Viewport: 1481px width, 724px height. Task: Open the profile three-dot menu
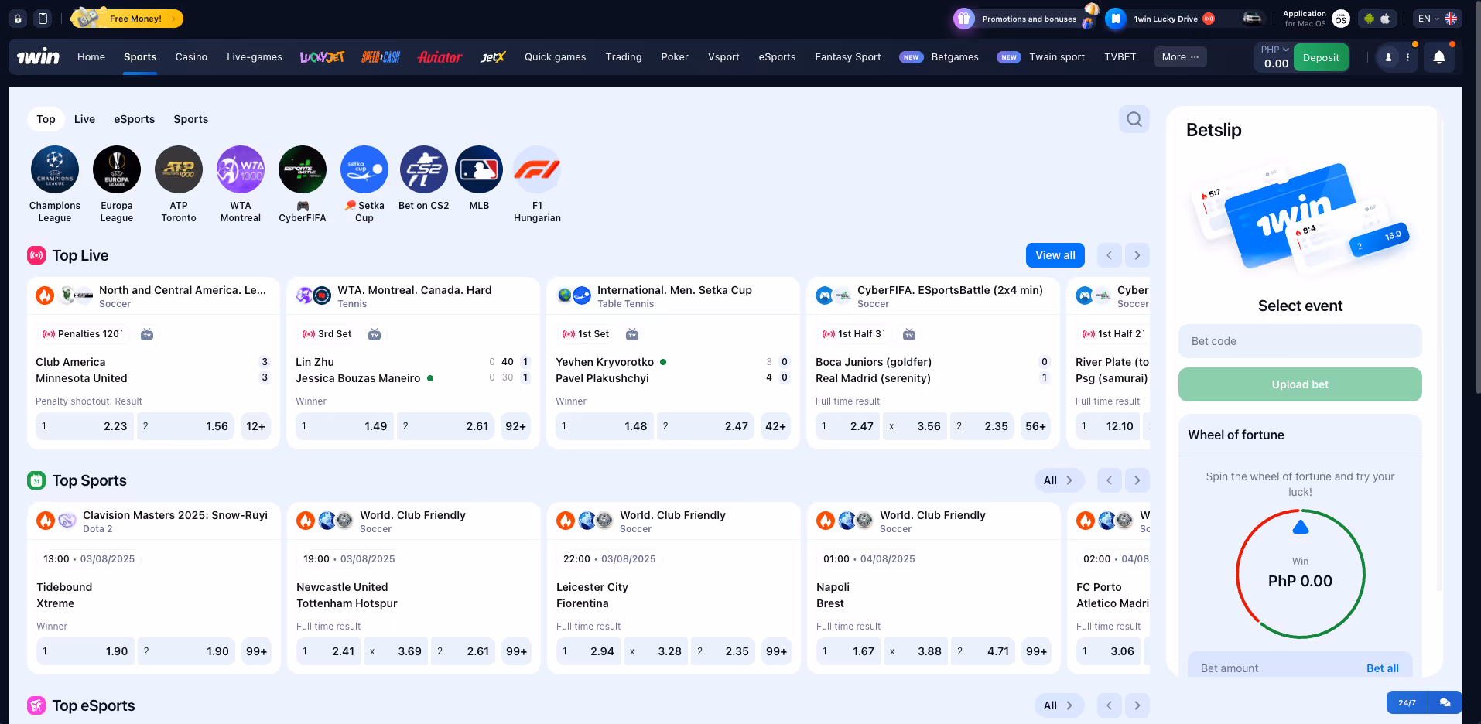click(x=1408, y=57)
